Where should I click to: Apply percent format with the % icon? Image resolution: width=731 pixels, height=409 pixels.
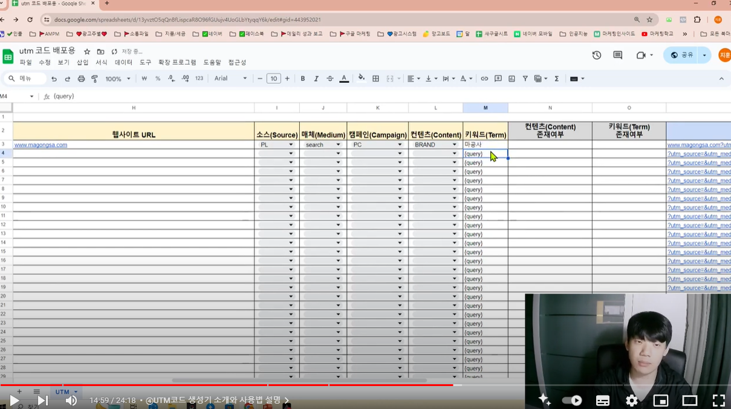[x=158, y=79]
